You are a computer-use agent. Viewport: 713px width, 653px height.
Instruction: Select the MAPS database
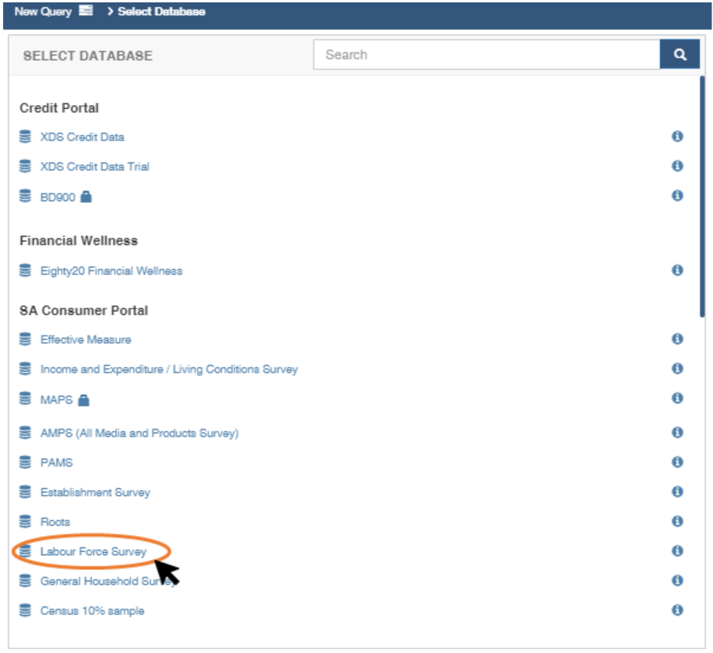pyautogui.click(x=56, y=400)
